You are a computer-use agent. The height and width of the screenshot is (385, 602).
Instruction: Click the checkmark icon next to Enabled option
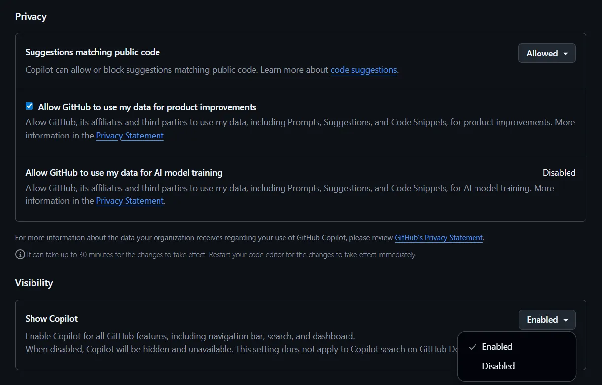pyautogui.click(x=473, y=347)
